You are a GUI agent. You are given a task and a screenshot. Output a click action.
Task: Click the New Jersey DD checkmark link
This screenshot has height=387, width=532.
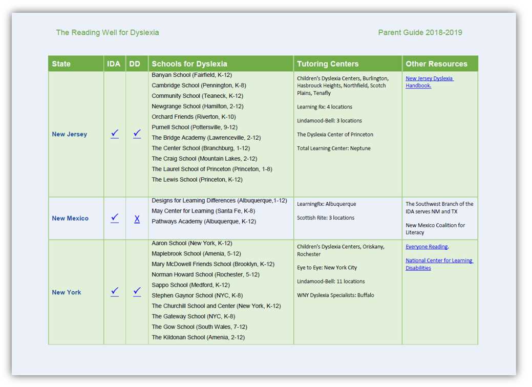tap(137, 134)
